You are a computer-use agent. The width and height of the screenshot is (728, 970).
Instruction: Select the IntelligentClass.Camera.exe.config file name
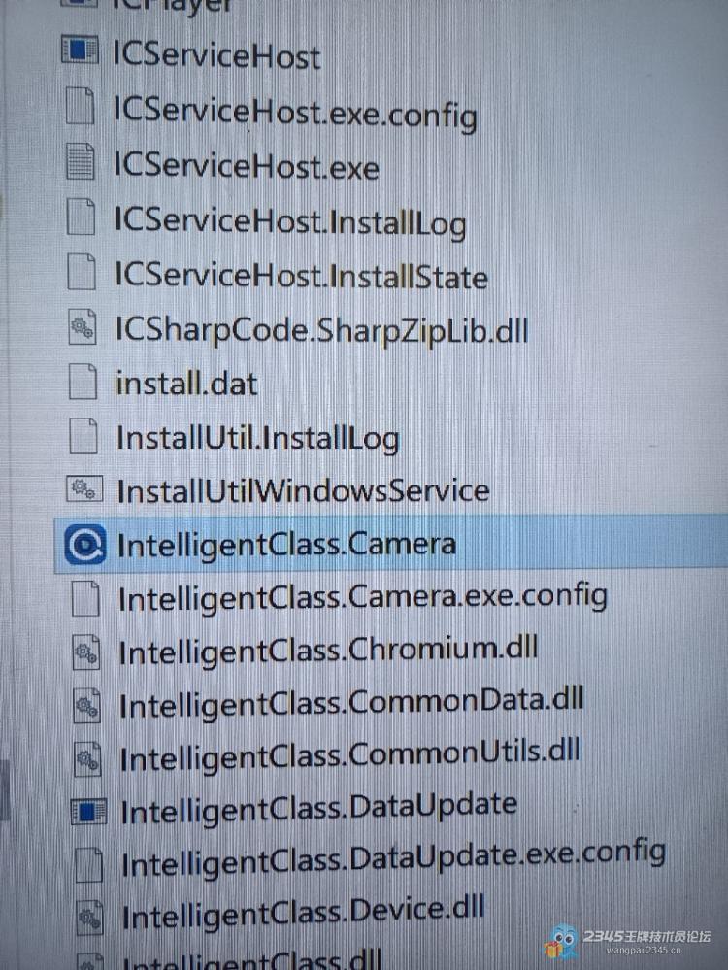[362, 597]
